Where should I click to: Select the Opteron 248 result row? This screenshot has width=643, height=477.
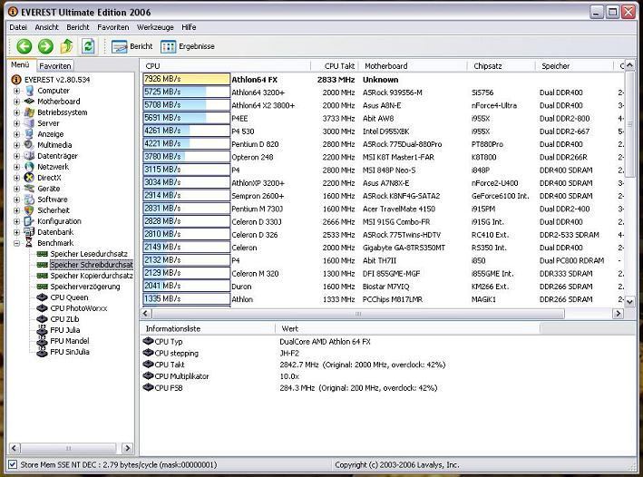point(384,157)
